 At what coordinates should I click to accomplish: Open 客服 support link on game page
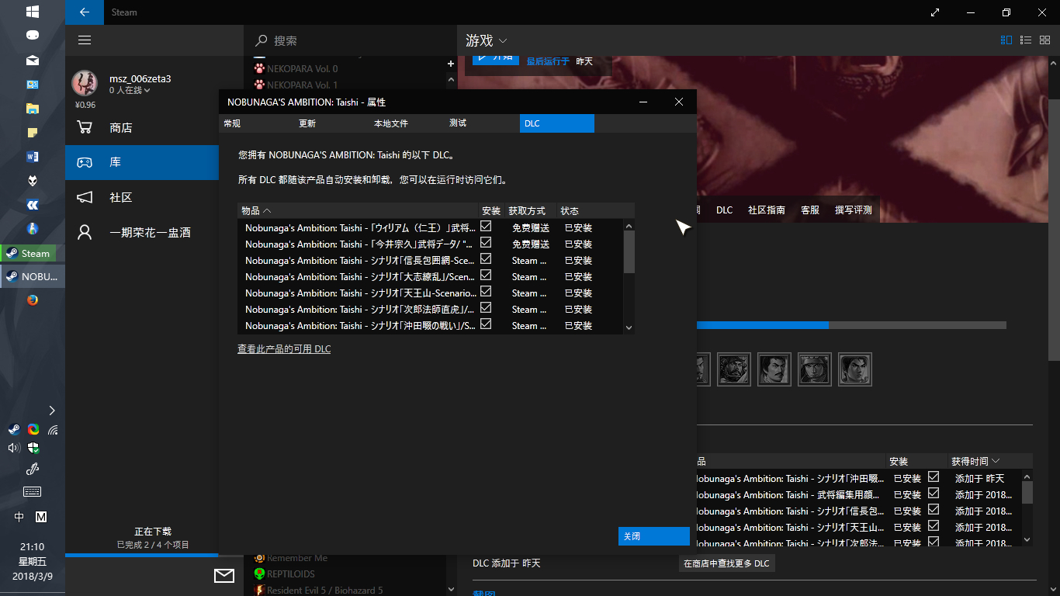click(810, 210)
